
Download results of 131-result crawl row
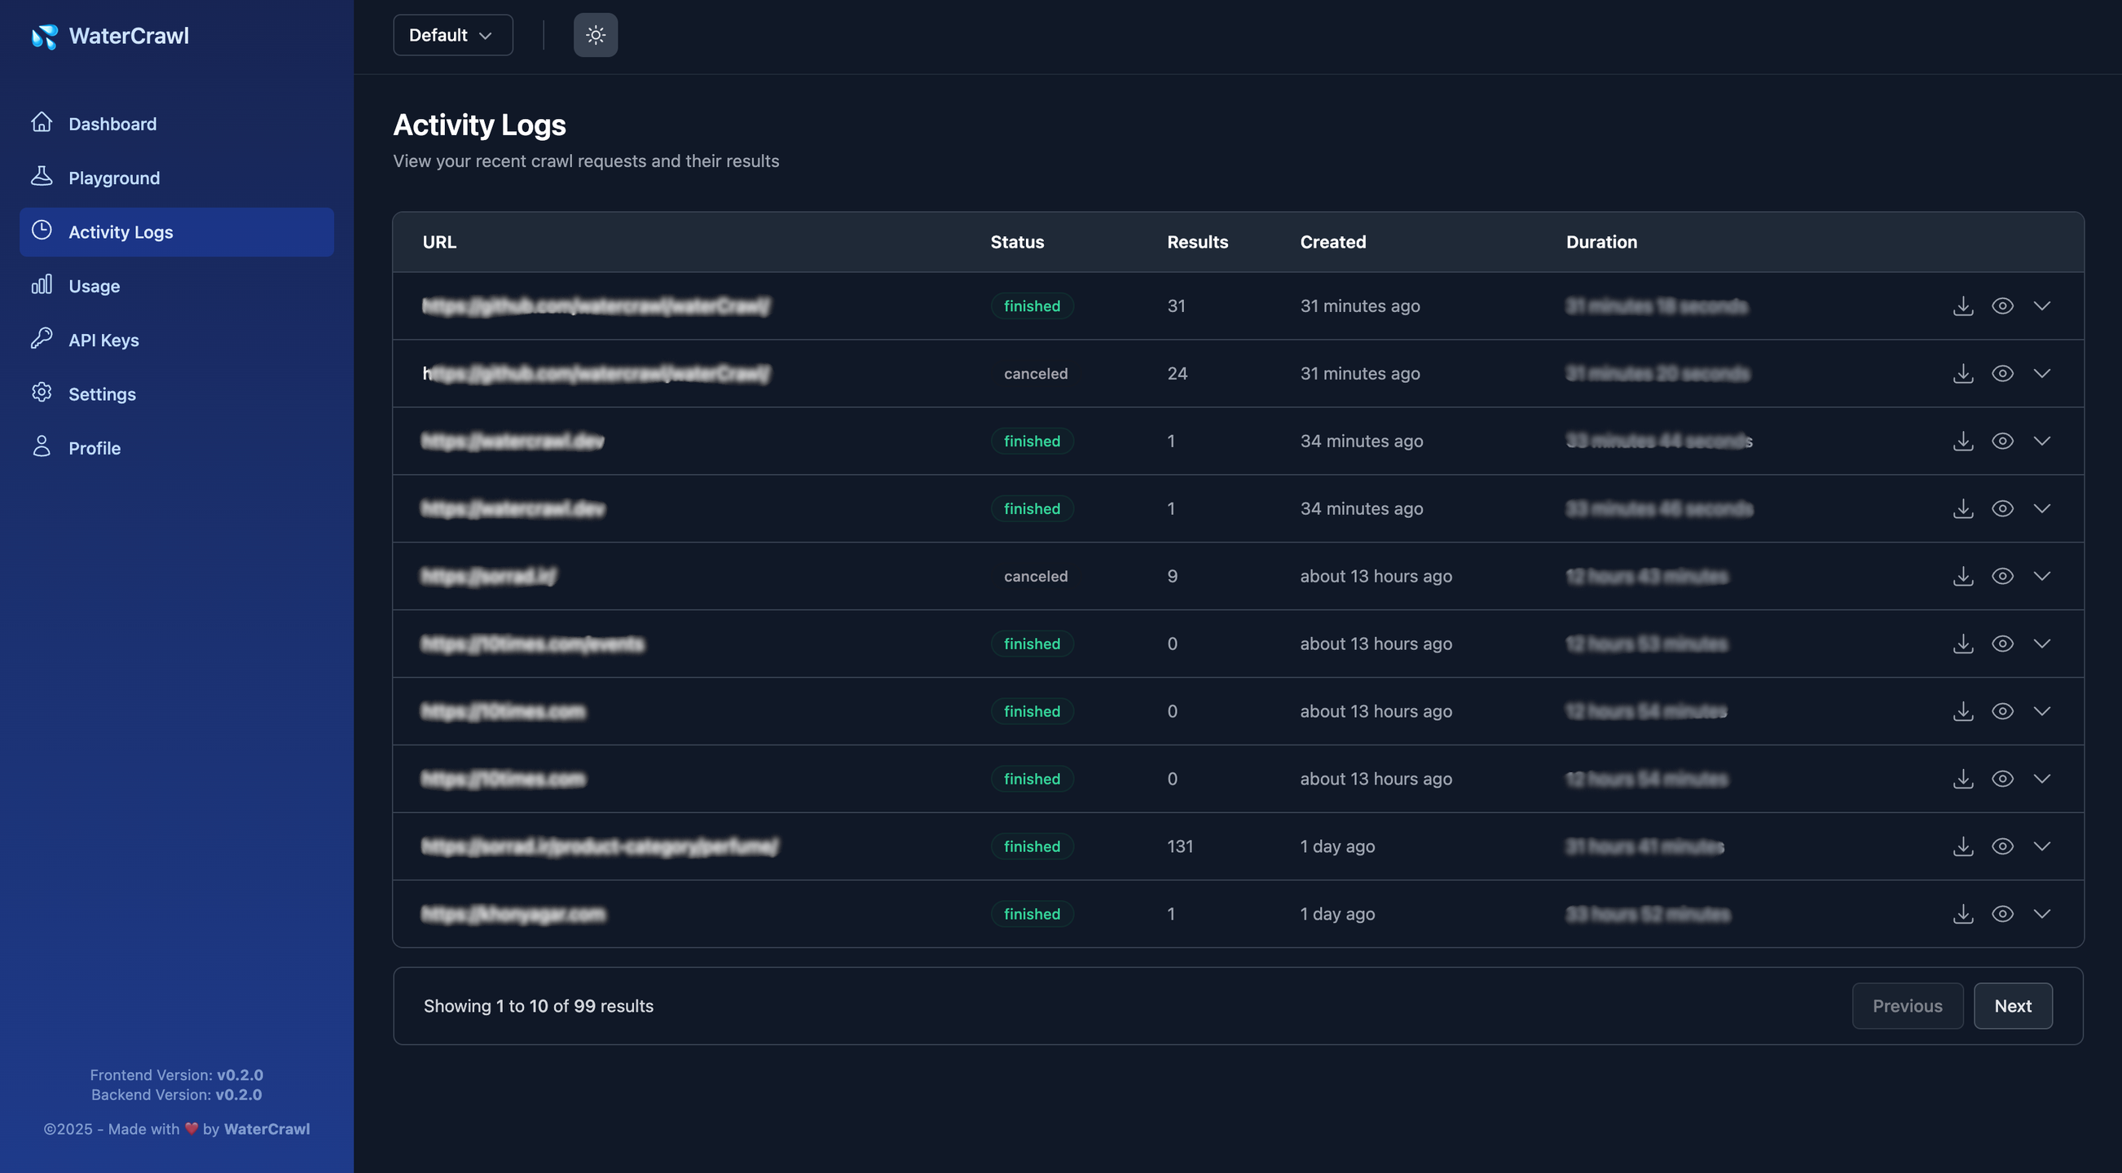1963,846
